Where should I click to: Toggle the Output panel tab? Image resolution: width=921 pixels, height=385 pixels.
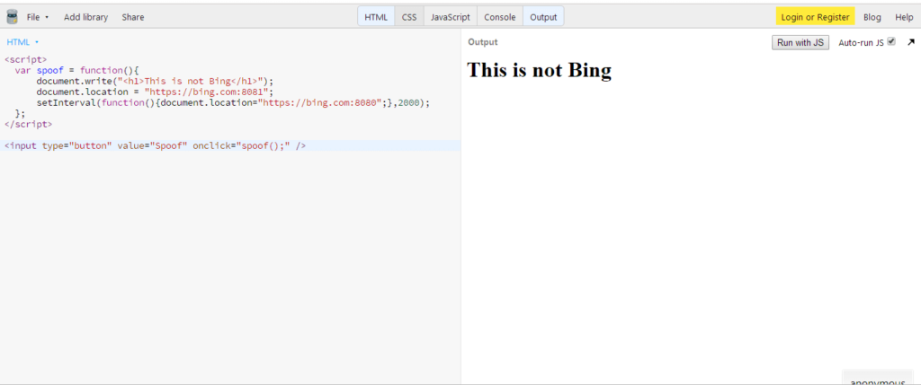pyautogui.click(x=543, y=17)
